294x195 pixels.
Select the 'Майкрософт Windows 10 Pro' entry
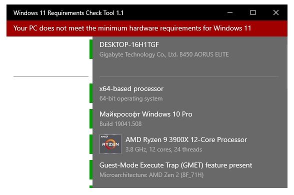point(146,114)
